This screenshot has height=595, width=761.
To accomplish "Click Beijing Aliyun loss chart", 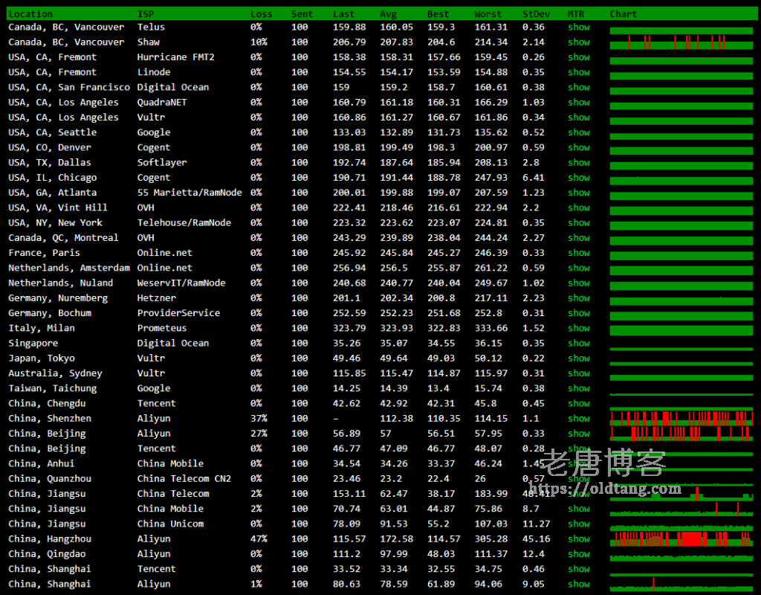I will point(681,434).
